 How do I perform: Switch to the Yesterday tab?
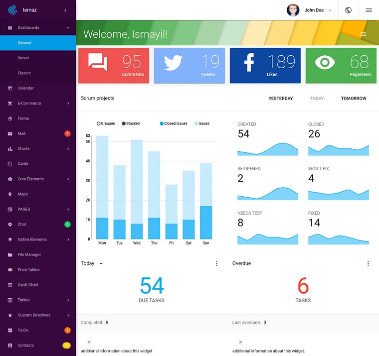[281, 99]
